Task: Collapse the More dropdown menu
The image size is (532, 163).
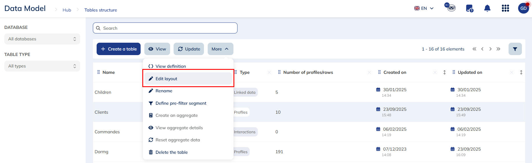Action: tap(220, 49)
